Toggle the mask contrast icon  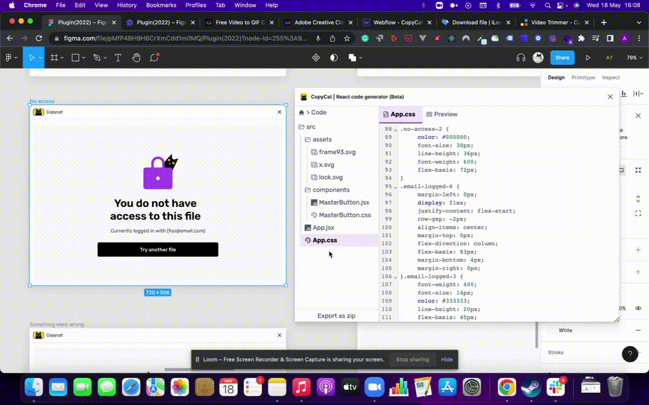point(334,58)
